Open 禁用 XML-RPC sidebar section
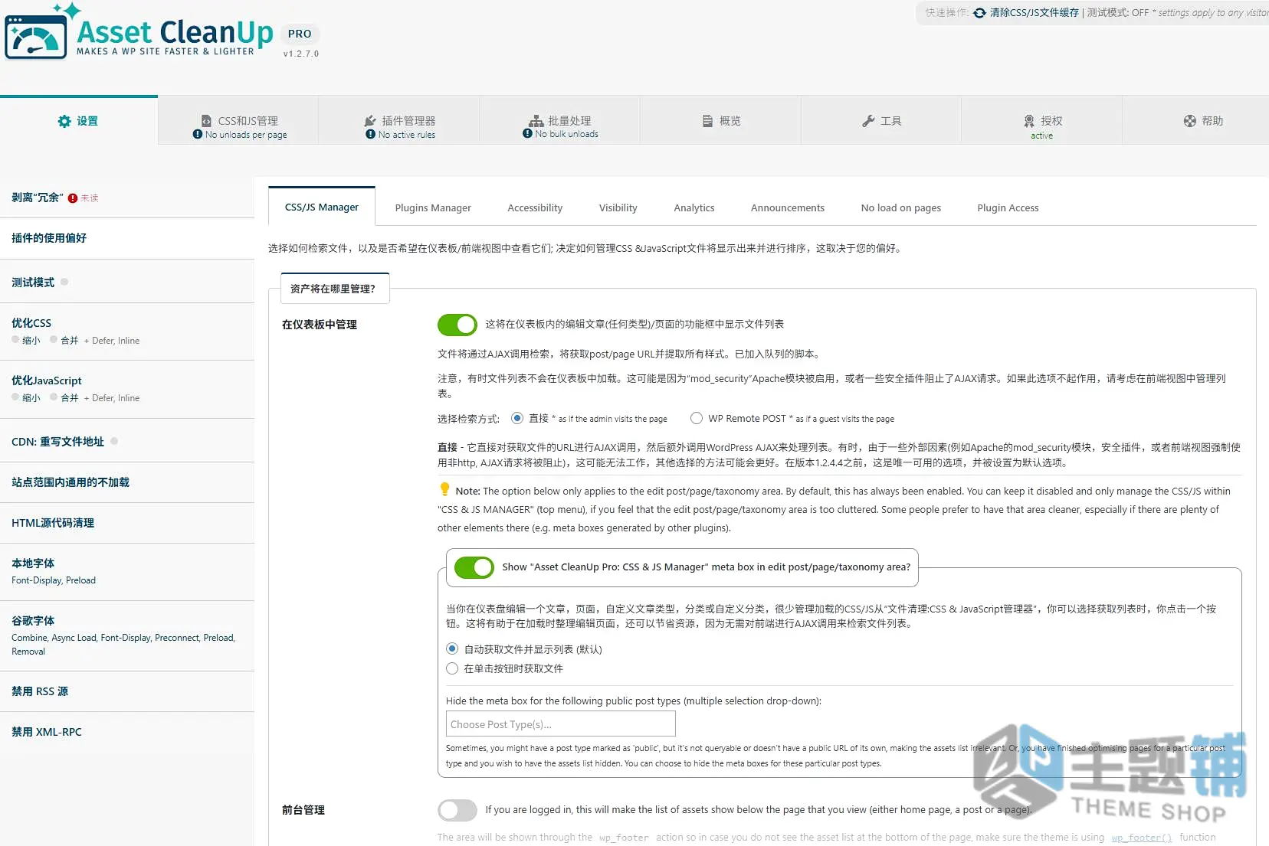1269x846 pixels. [x=127, y=732]
